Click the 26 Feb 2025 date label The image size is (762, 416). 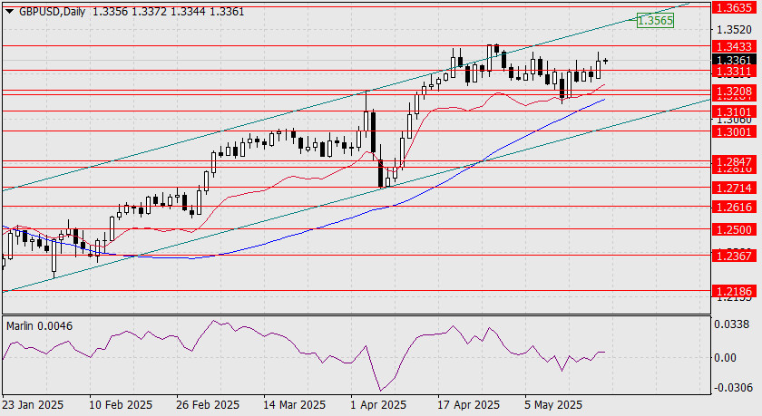[x=208, y=404]
